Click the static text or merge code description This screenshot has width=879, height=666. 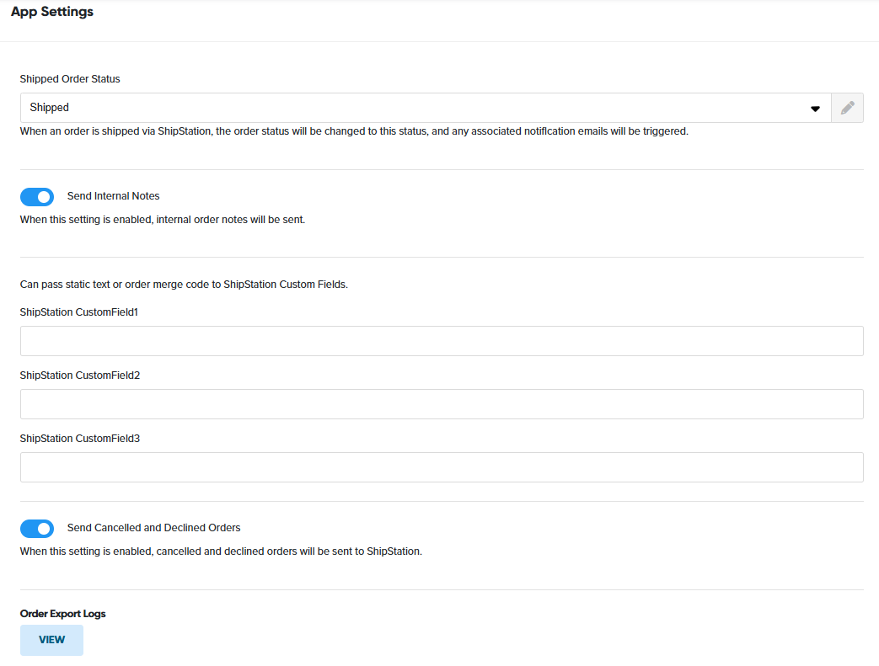click(184, 285)
